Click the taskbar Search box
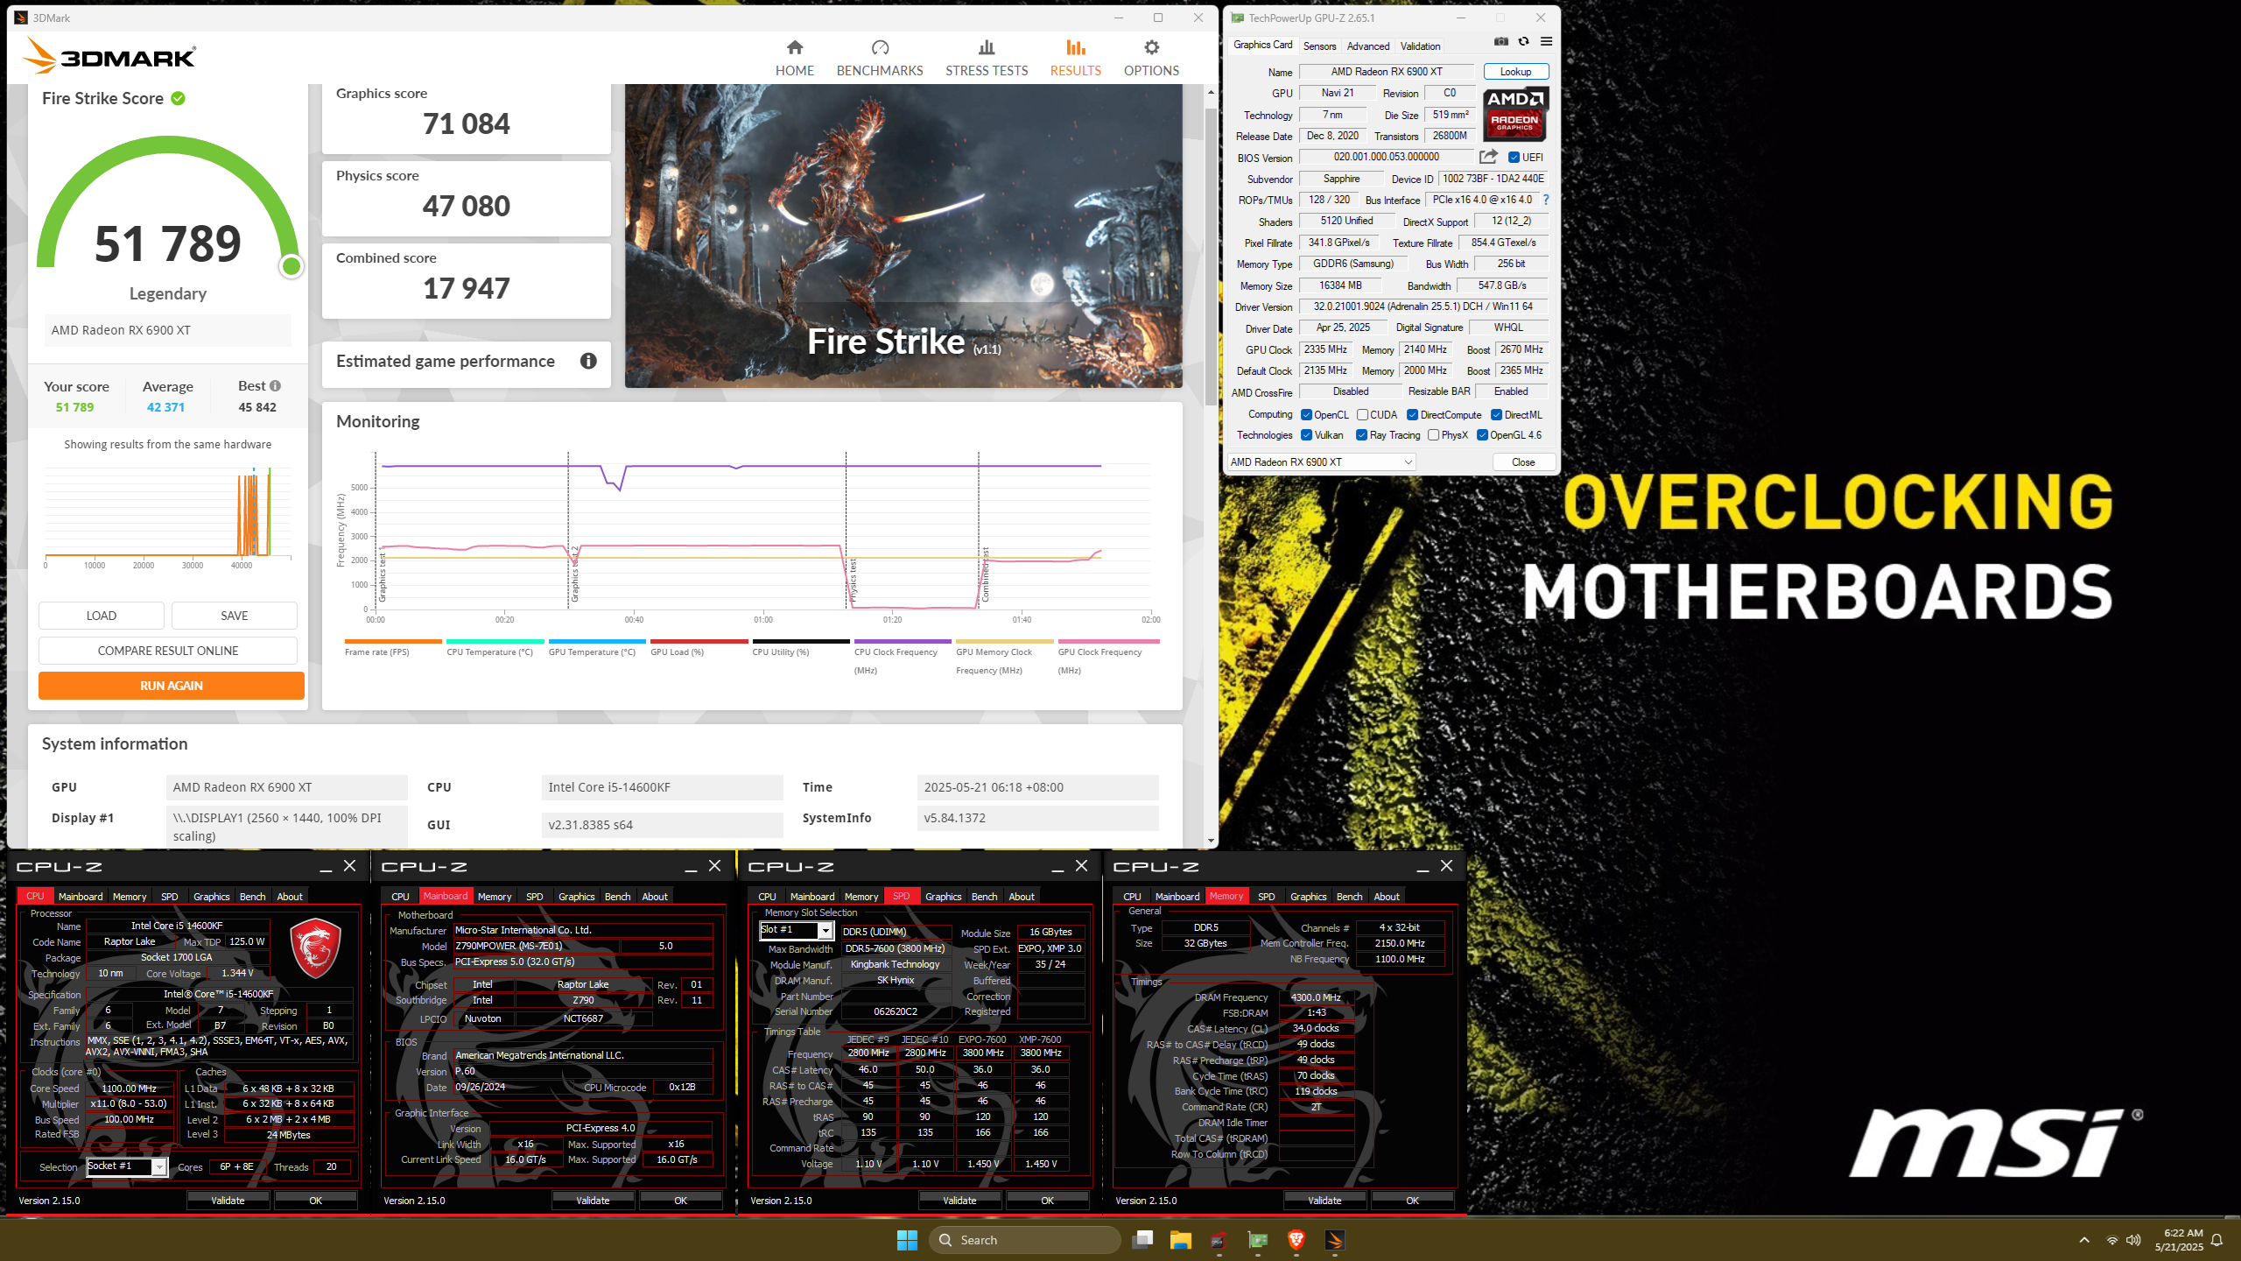Screen dimensions: 2241x1261 (1025, 1240)
